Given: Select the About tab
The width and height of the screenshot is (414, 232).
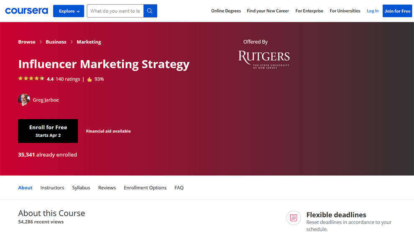Looking at the screenshot, I should (25, 188).
